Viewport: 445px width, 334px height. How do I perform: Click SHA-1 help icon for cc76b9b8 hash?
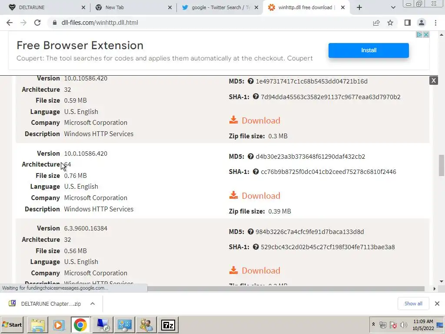coord(256,171)
